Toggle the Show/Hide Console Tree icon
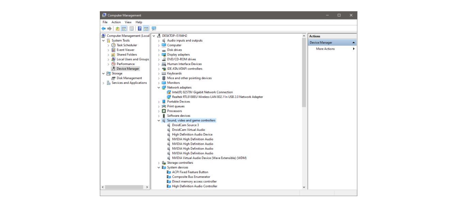Image resolution: width=461 pixels, height=206 pixels. pyautogui.click(x=123, y=28)
